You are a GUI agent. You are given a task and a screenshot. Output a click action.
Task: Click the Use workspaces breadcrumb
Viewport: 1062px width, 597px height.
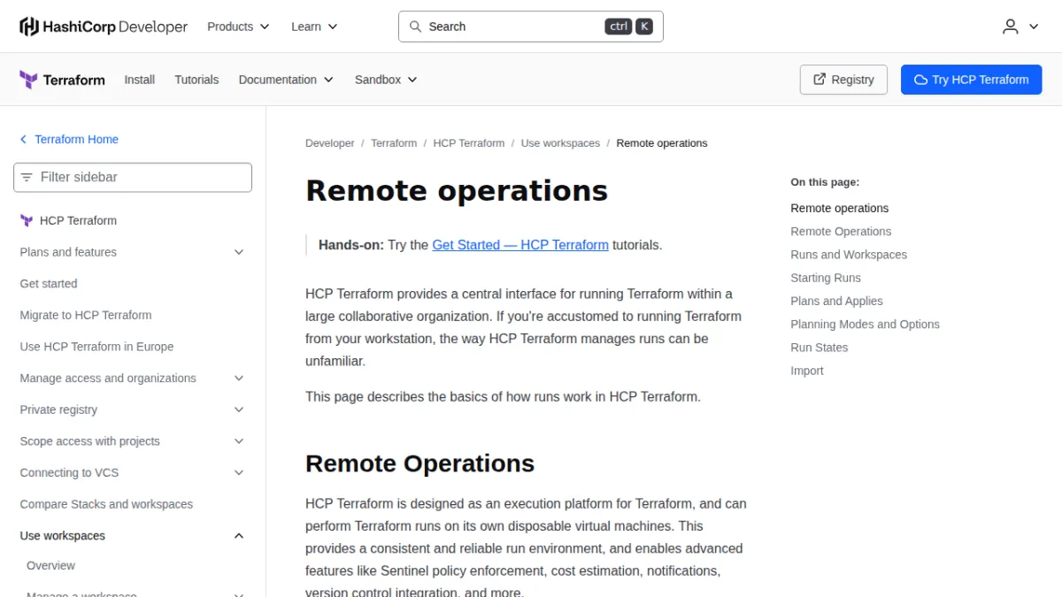[560, 143]
